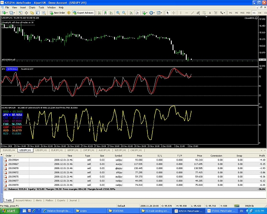Select the text tool A
267x214 pixels.
210,13
